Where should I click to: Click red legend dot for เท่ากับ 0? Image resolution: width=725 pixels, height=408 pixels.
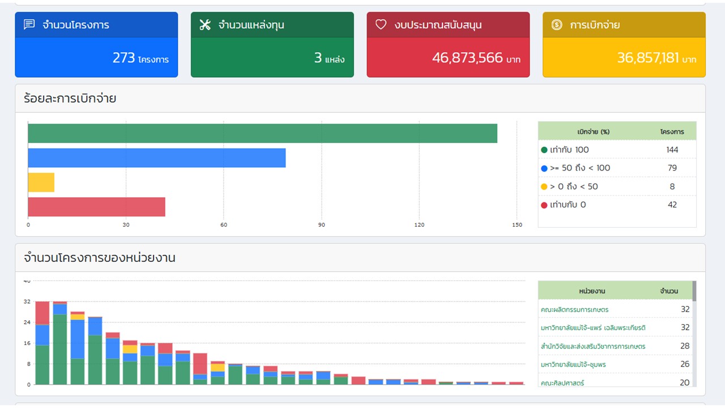pos(544,205)
